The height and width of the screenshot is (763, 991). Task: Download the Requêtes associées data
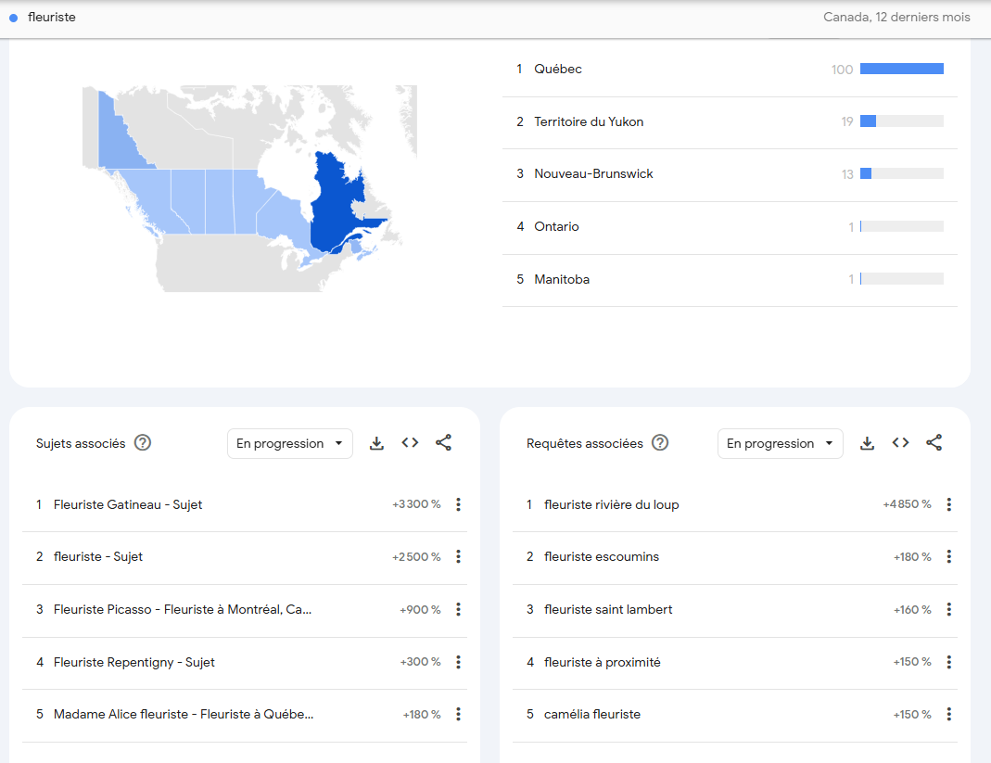click(867, 443)
